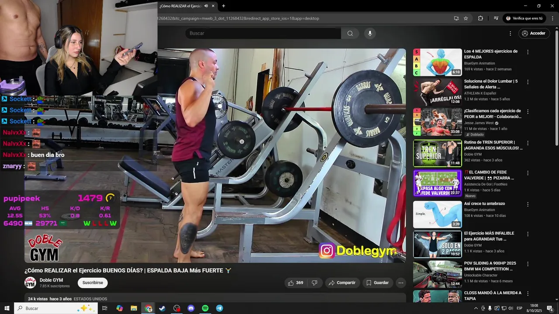Viewport: 559px width, 314px height.
Task: Close the Cómo REALIZAR el Ejercicio tab
Action: coord(213,6)
